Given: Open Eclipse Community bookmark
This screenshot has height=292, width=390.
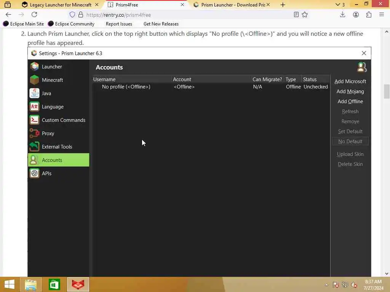Looking at the screenshot, I should point(71,24).
